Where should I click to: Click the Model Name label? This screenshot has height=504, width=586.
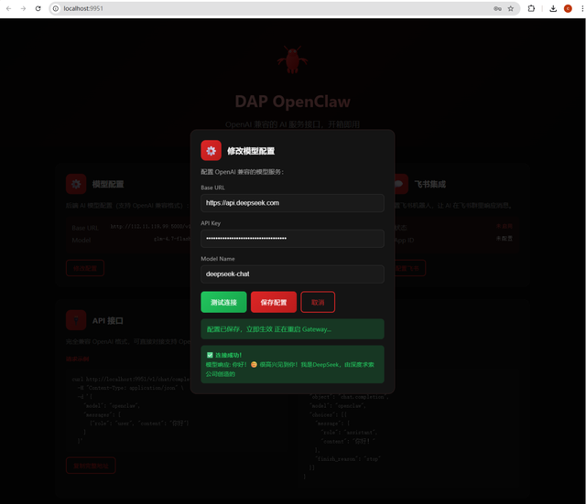[x=218, y=259]
